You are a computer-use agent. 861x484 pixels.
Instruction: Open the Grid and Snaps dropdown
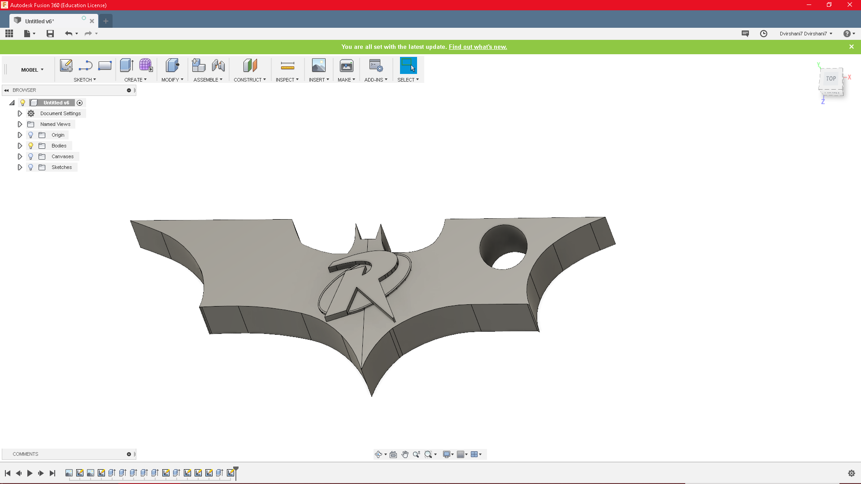(x=462, y=454)
